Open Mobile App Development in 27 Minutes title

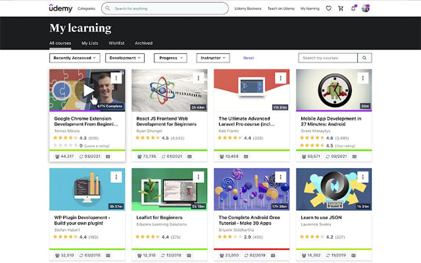(331, 121)
